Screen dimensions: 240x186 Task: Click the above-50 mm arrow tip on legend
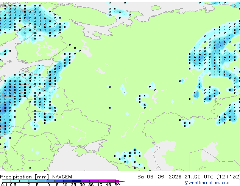(x=120, y=181)
